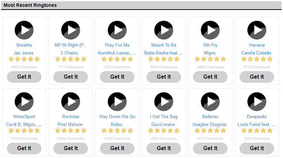The image size is (283, 158).
Task: Click Get It under Rockstar
Action: pyautogui.click(x=71, y=148)
